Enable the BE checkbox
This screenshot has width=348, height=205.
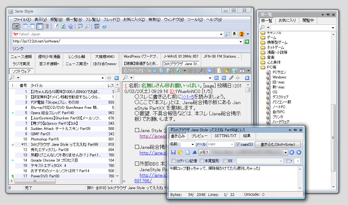point(225,160)
